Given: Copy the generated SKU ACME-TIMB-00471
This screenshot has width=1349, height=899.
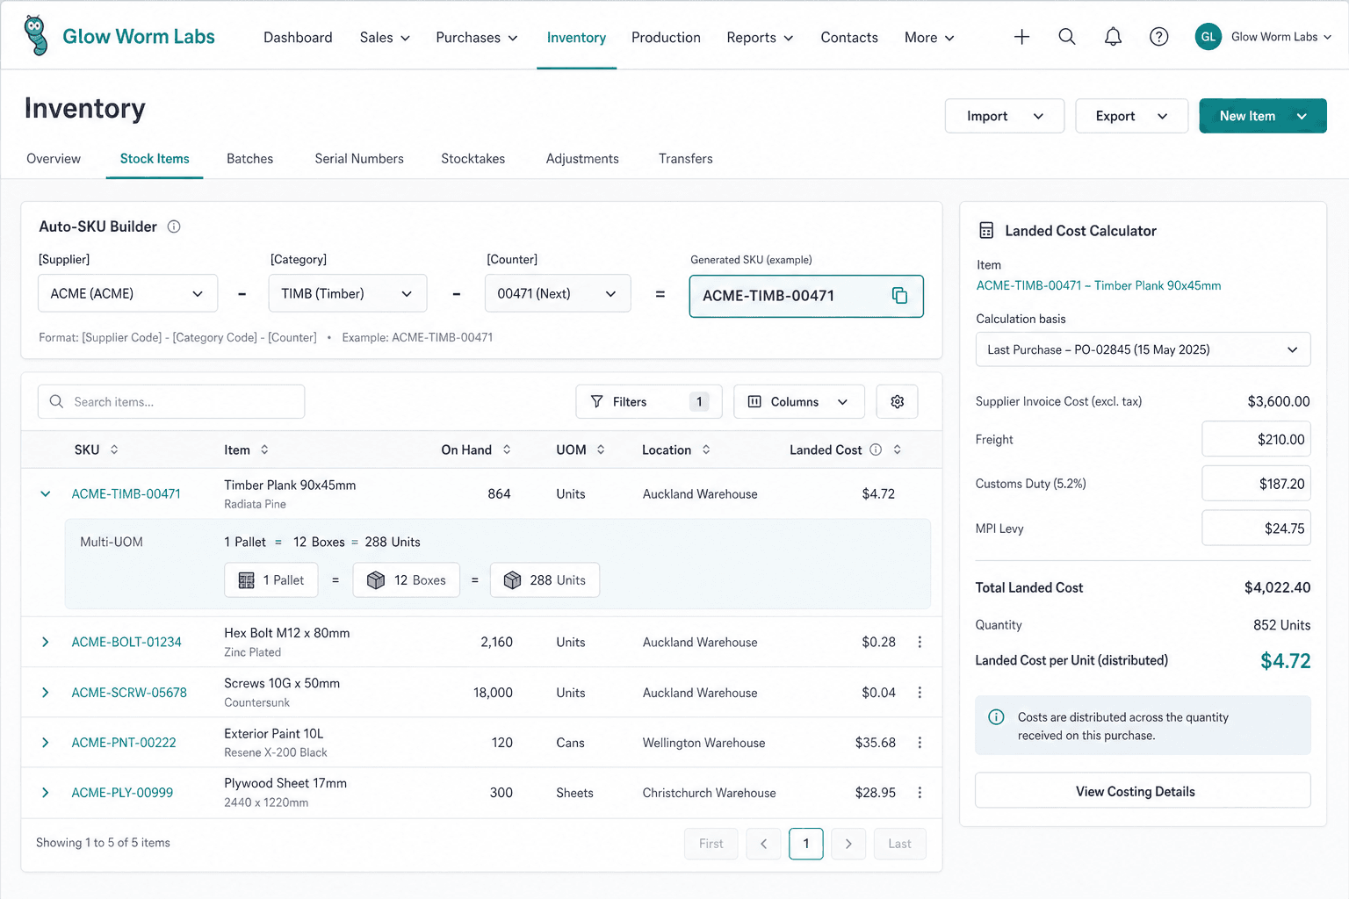Looking at the screenshot, I should coord(899,296).
